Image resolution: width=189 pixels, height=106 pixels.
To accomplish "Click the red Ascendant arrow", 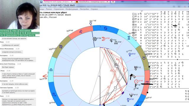I will pyautogui.click(x=45, y=76).
